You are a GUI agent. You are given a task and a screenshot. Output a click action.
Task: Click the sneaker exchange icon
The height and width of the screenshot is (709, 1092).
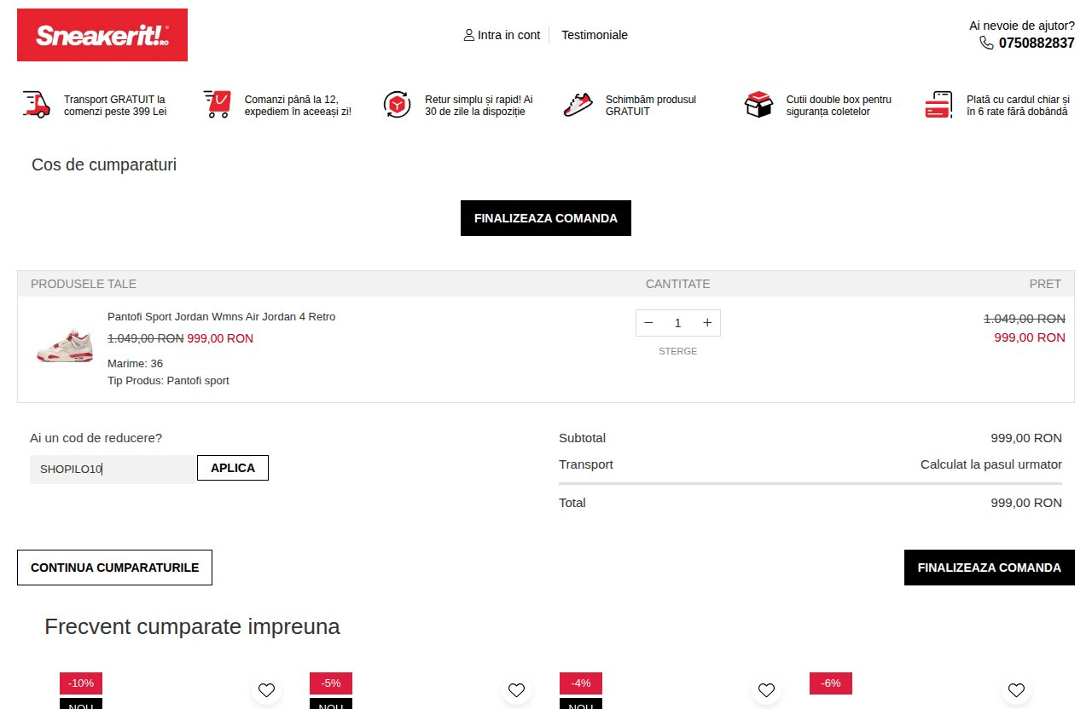coord(578,105)
